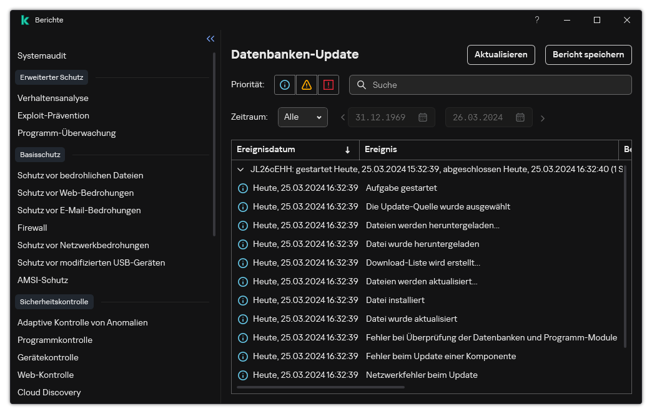Screen dimensions: 652x414
Task: Click the next period arrow
Action: tap(542, 118)
